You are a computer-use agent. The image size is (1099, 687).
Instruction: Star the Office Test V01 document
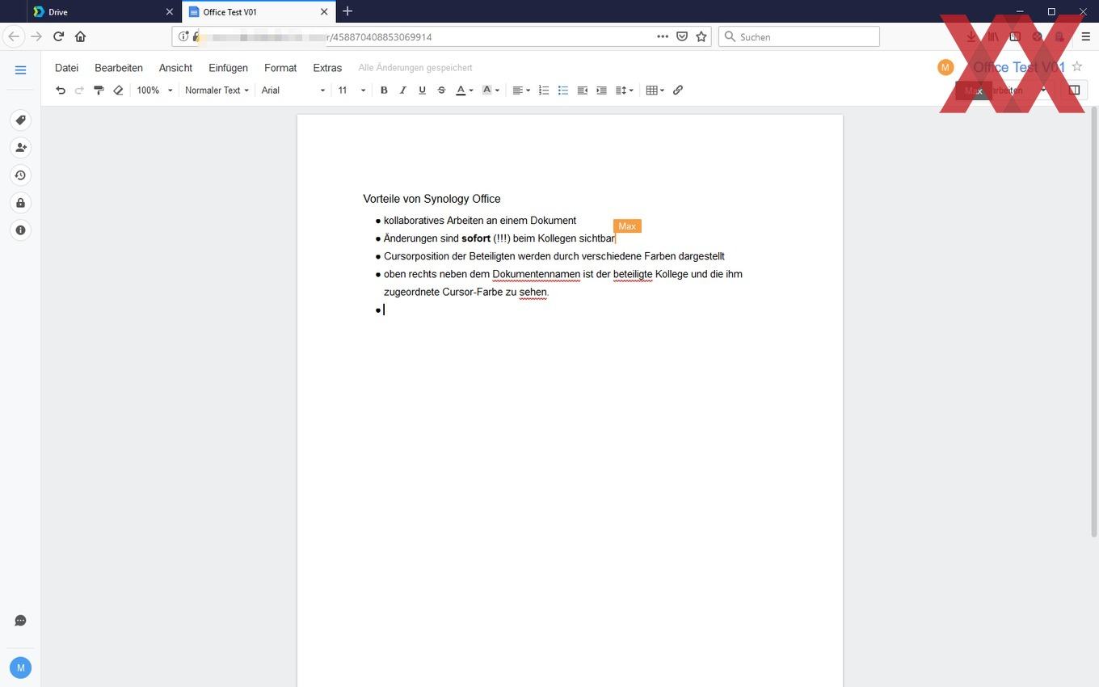1076,67
